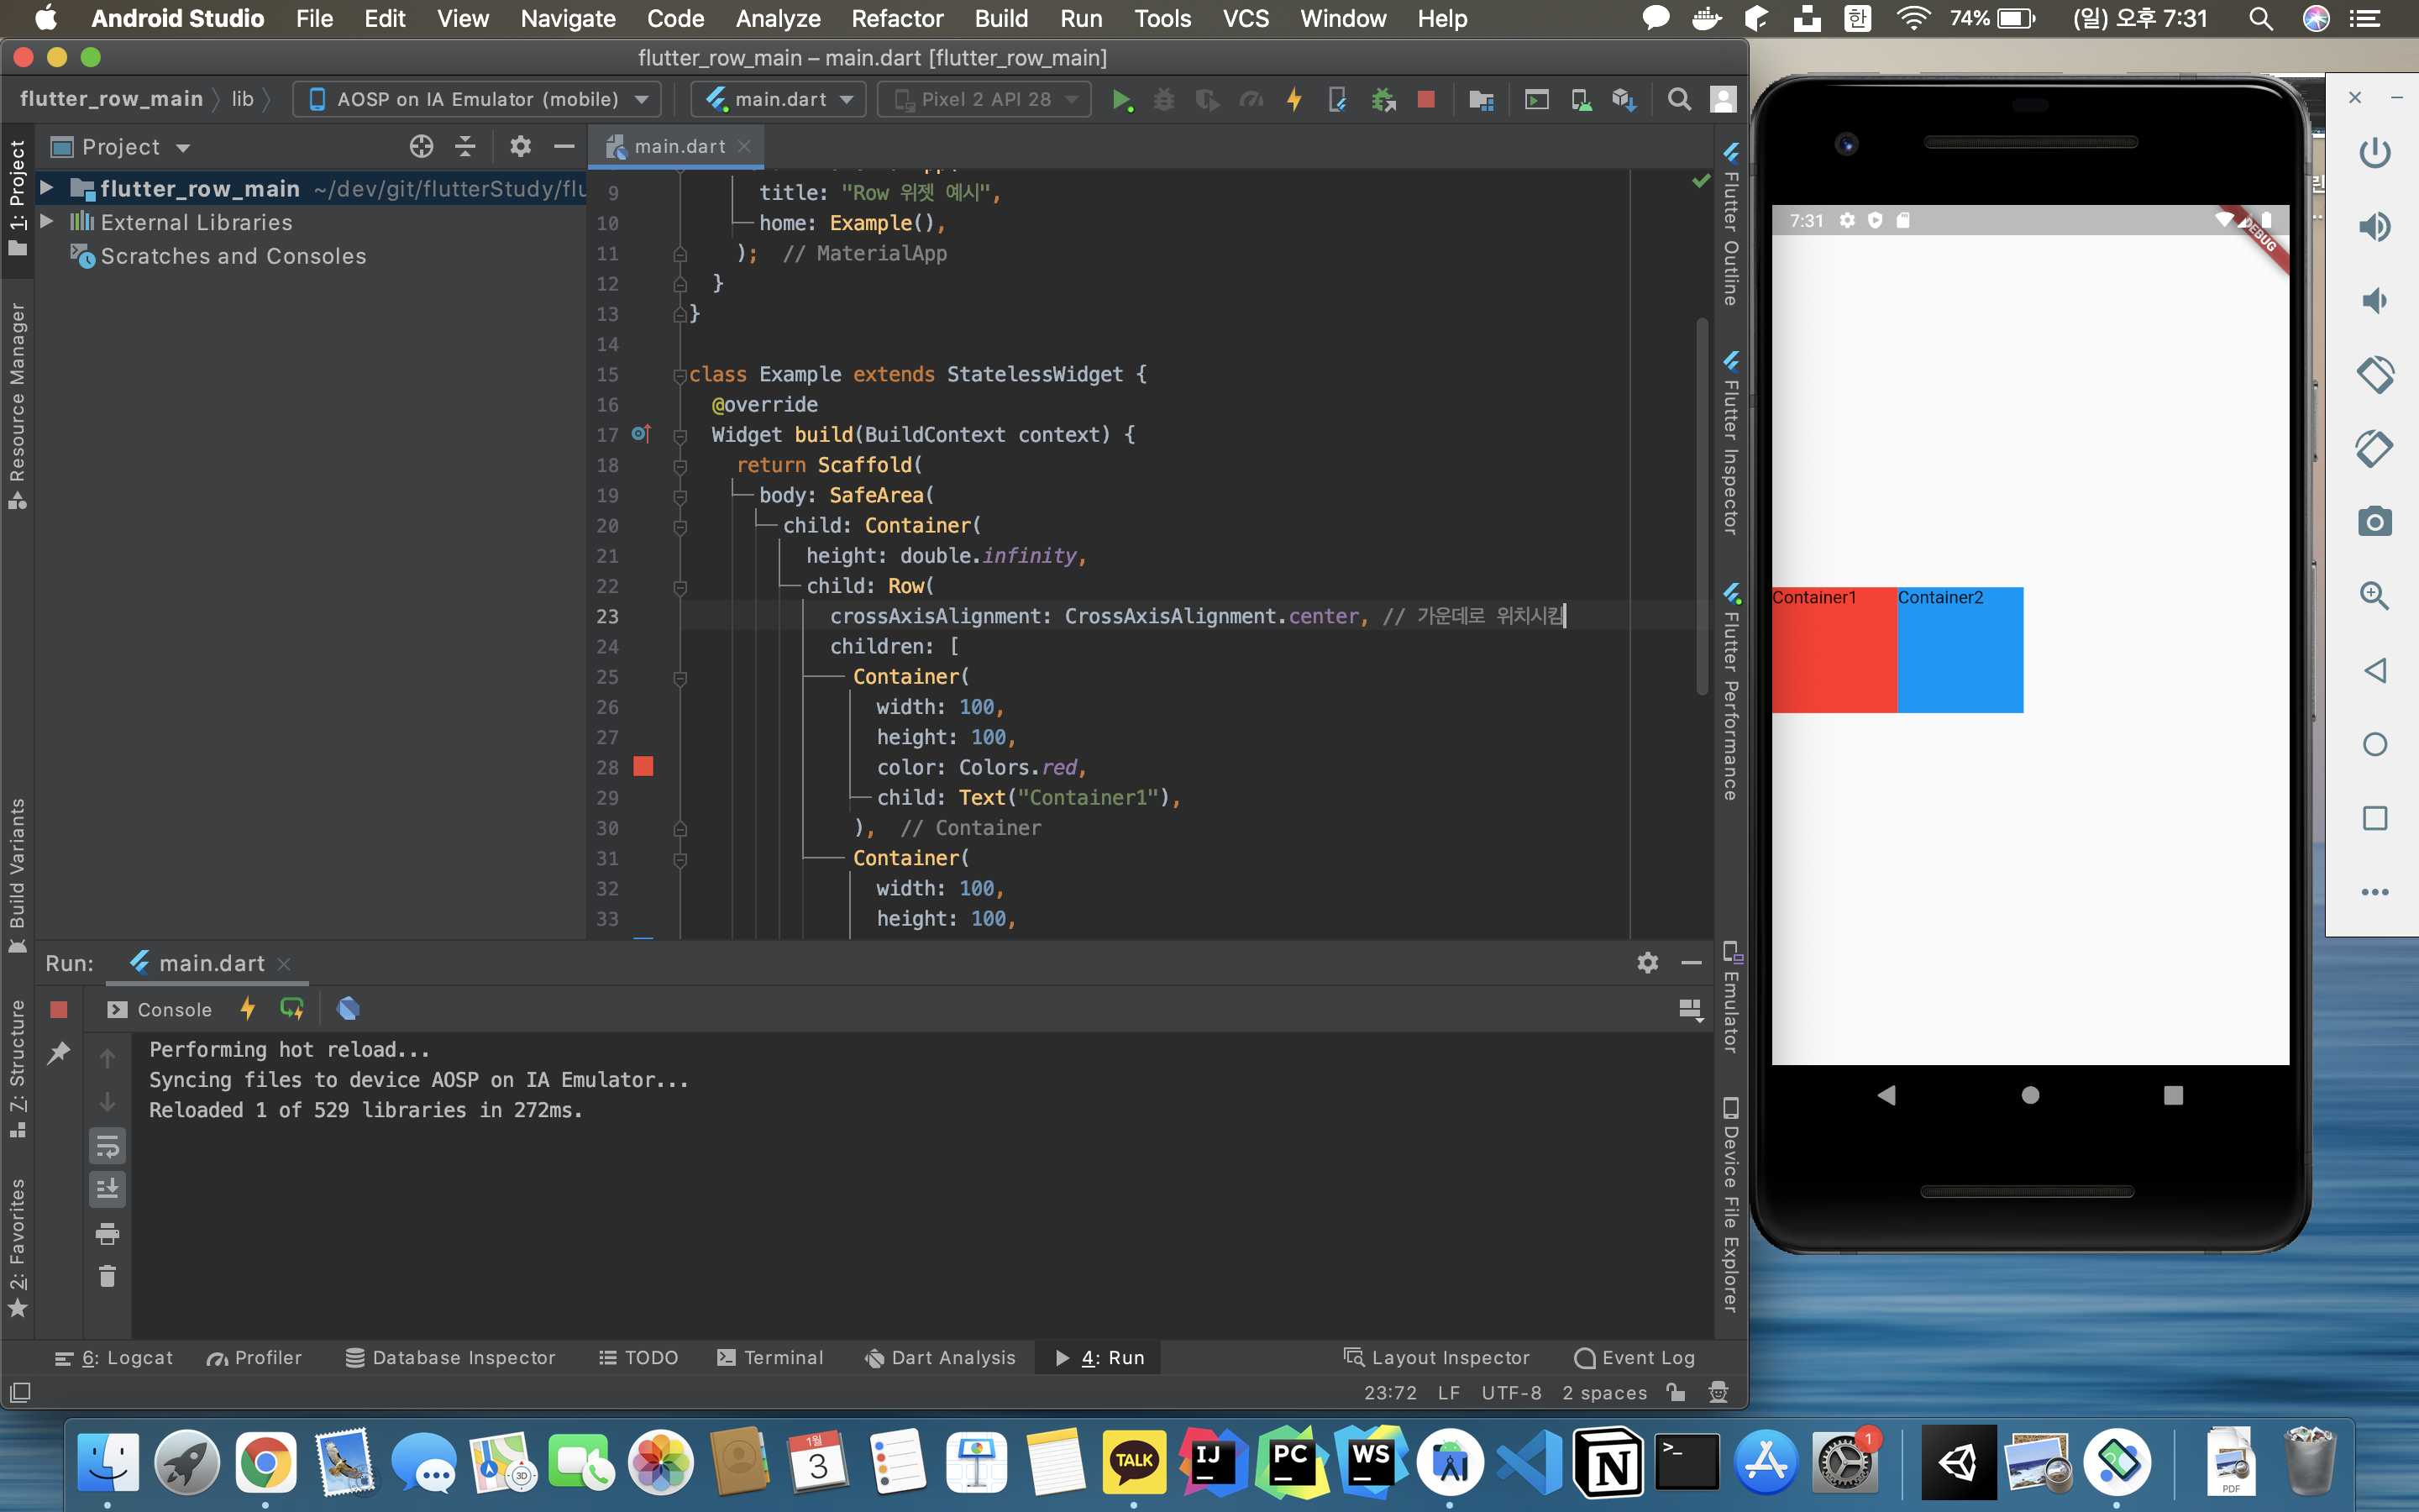2419x1512 pixels.
Task: Click red color swatch on line 28 gutter
Action: [x=643, y=767]
